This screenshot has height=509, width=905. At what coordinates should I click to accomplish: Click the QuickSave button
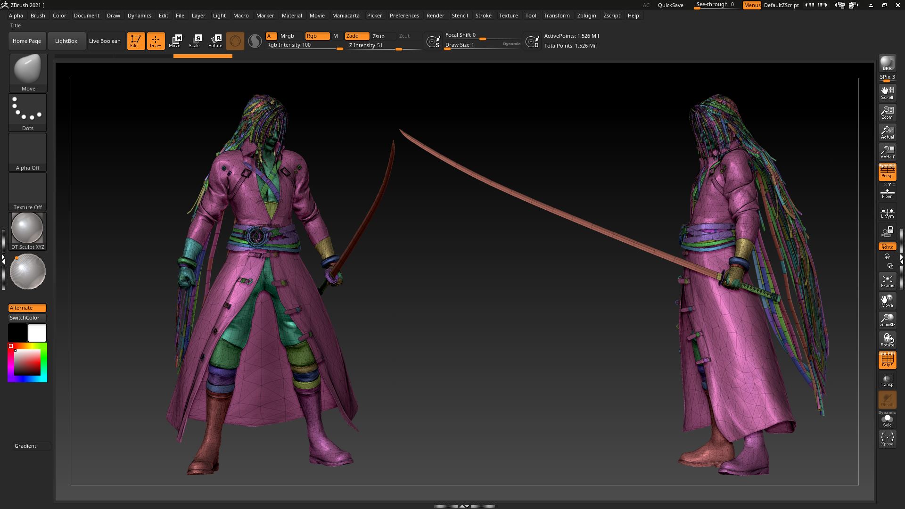[670, 5]
